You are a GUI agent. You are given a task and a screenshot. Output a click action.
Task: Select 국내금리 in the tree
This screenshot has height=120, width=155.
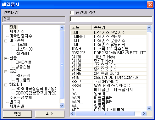(23, 75)
